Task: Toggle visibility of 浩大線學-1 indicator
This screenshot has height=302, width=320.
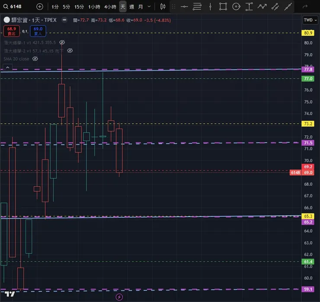Action: pos(62,42)
